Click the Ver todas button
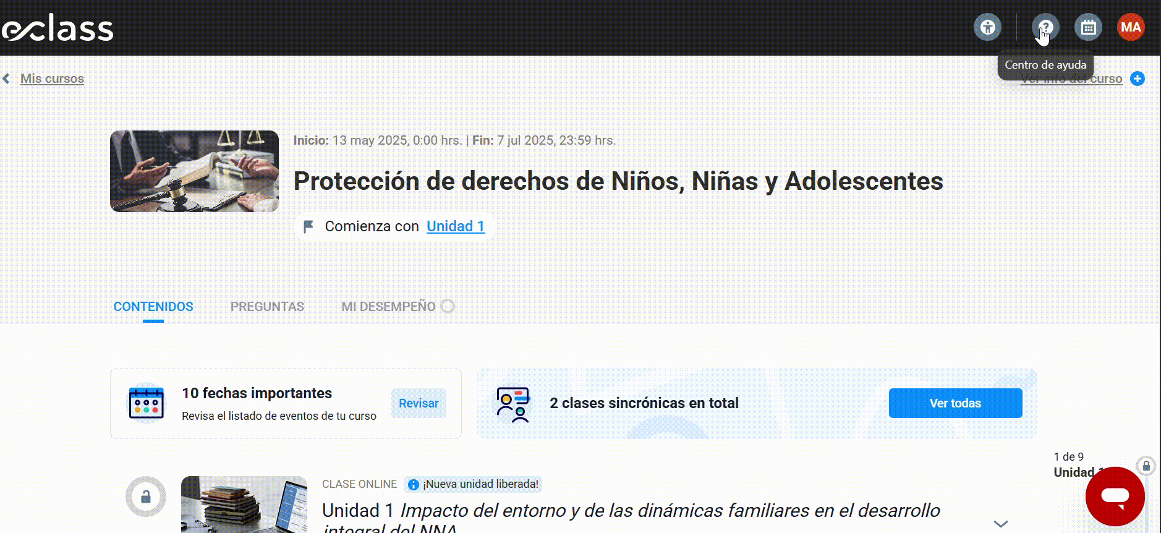 pos(955,403)
